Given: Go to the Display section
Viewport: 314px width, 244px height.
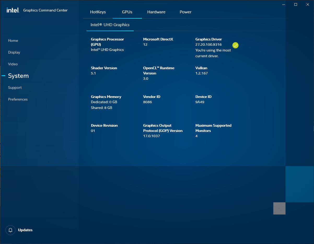Looking at the screenshot, I should tap(14, 52).
